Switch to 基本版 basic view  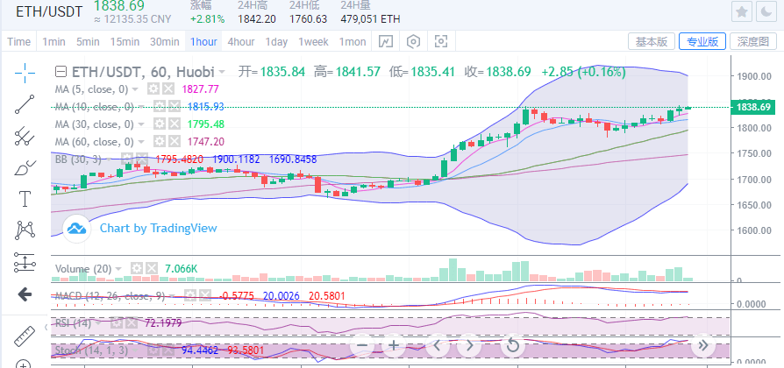tap(651, 41)
